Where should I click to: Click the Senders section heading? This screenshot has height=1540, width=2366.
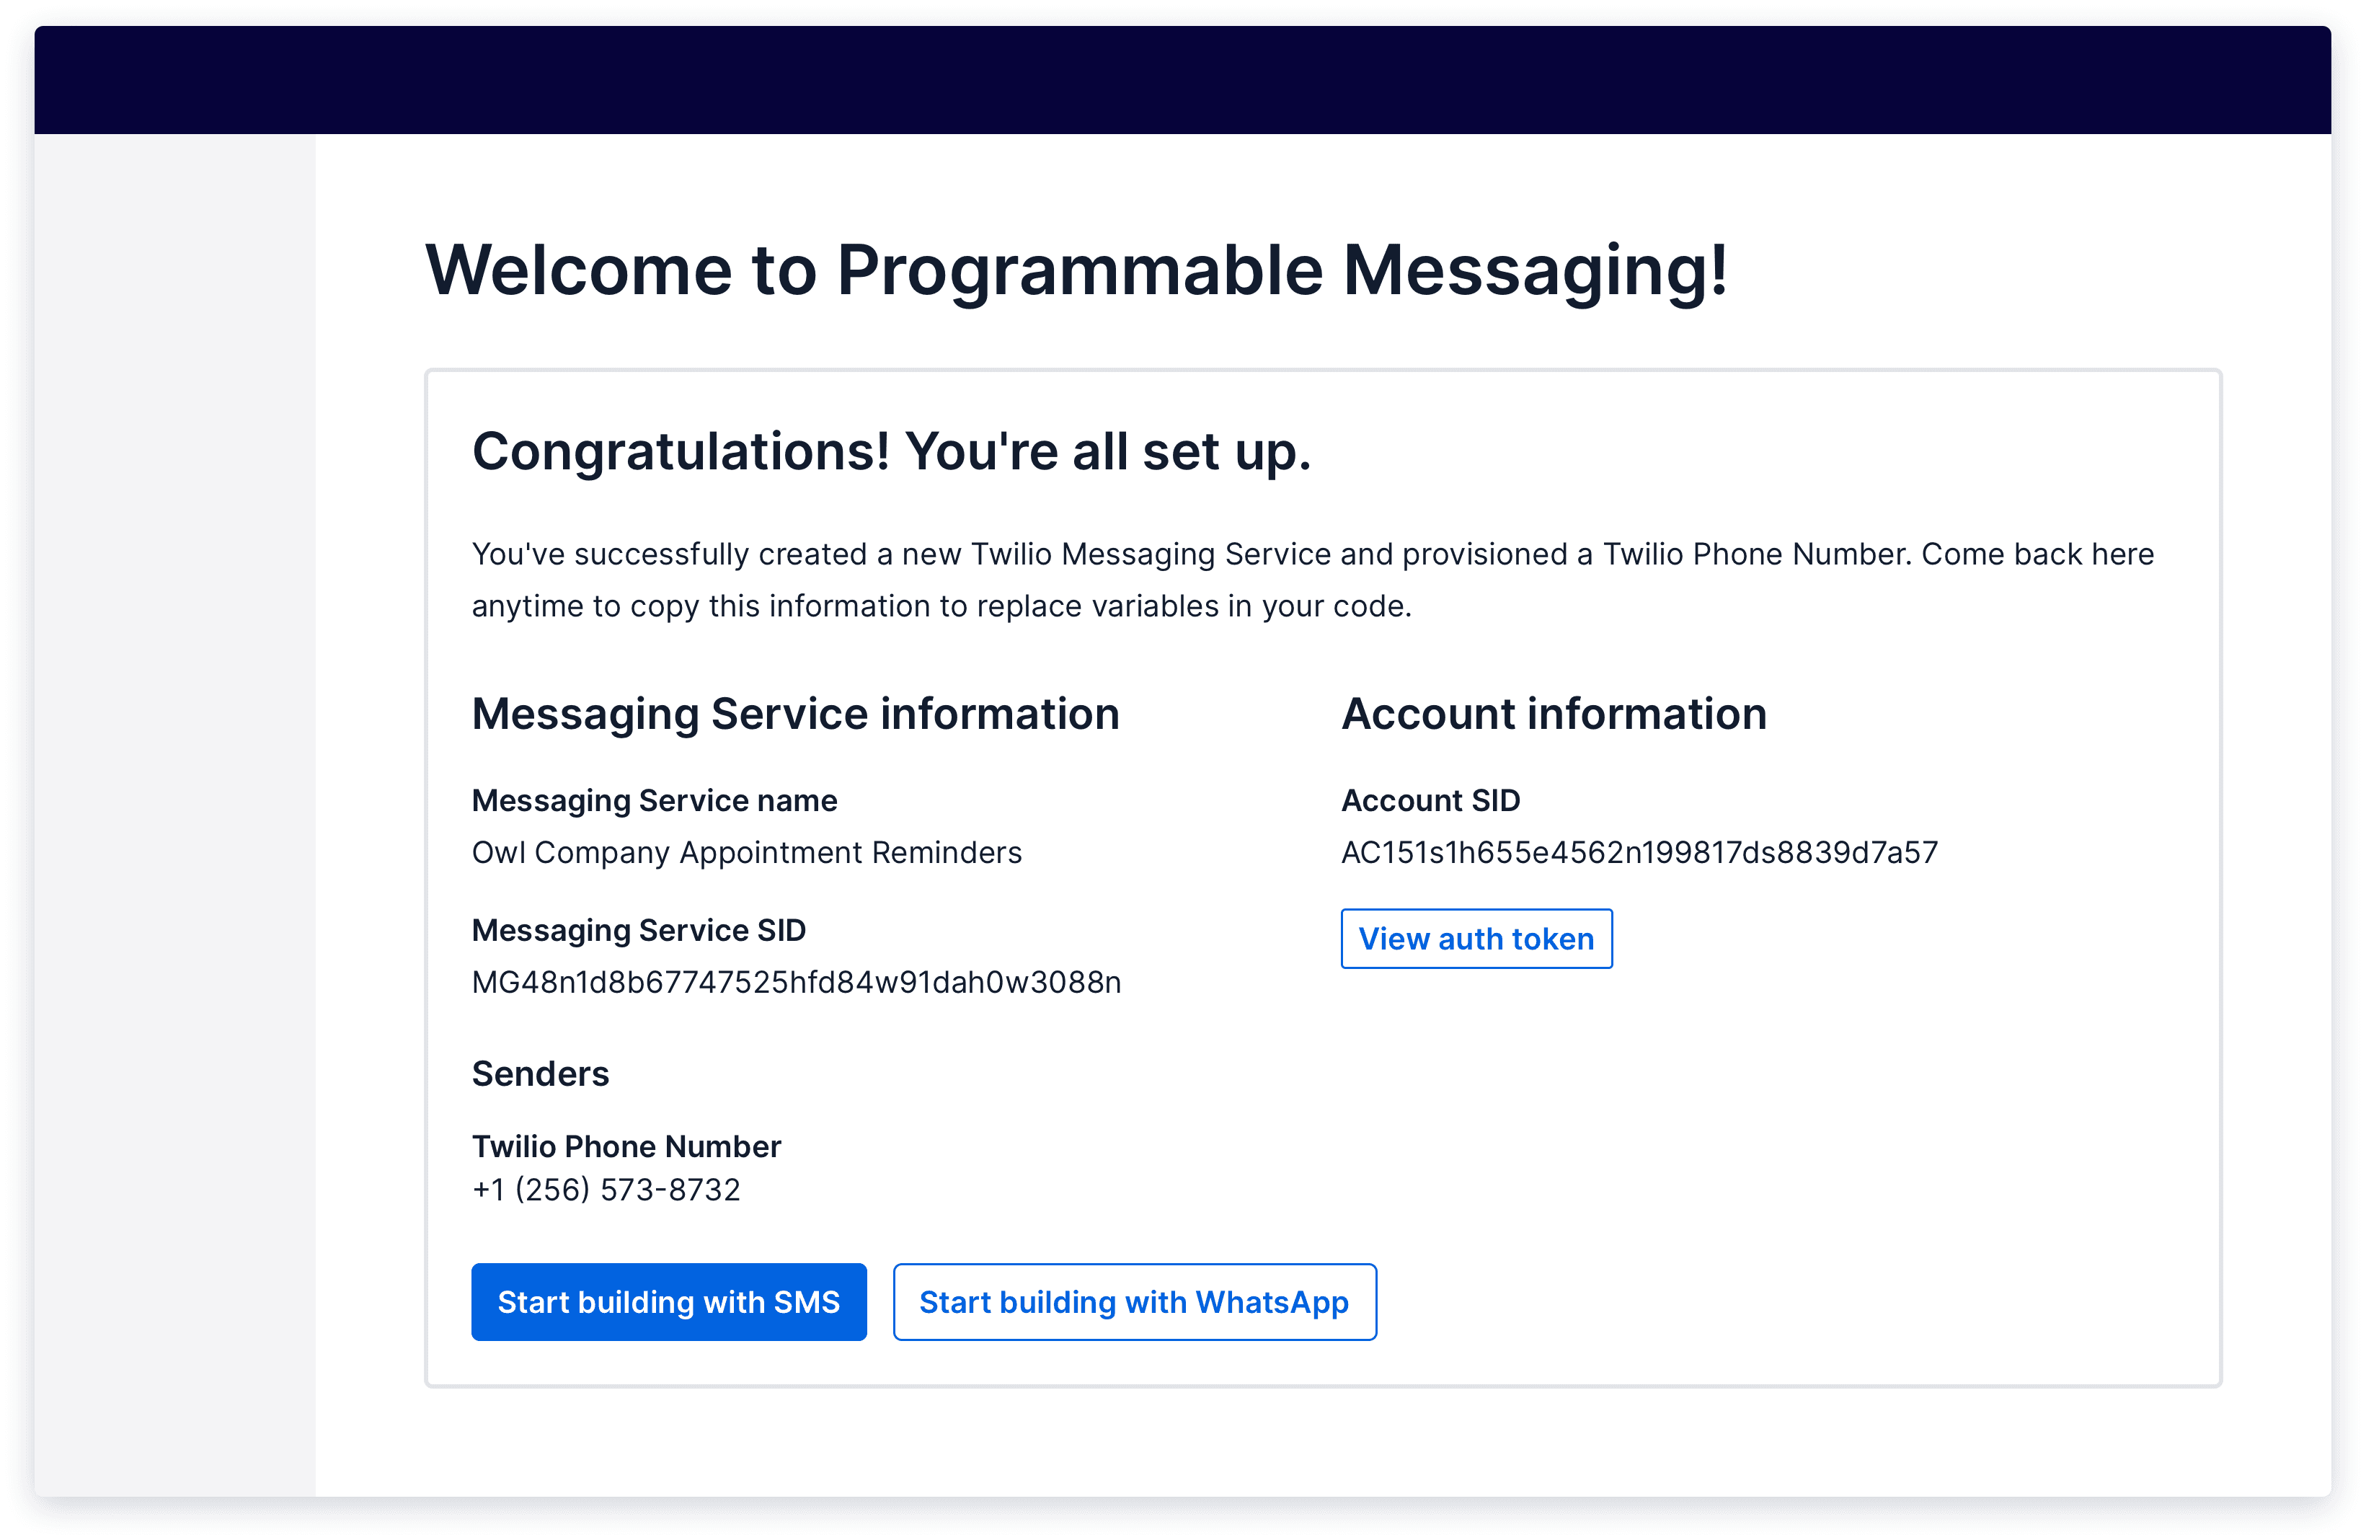pyautogui.click(x=540, y=1074)
